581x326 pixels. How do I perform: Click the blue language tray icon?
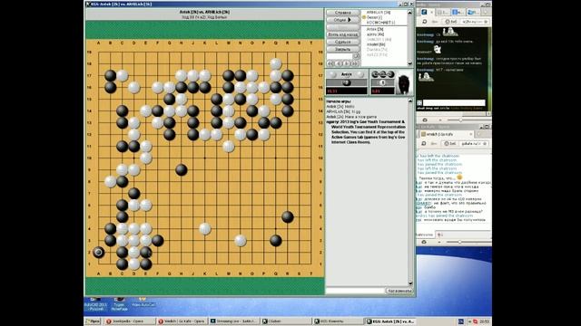(x=461, y=321)
